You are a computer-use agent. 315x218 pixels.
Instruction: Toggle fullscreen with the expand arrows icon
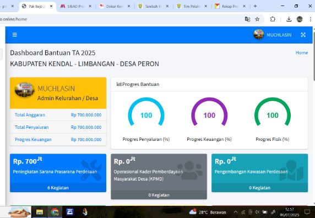[303, 35]
